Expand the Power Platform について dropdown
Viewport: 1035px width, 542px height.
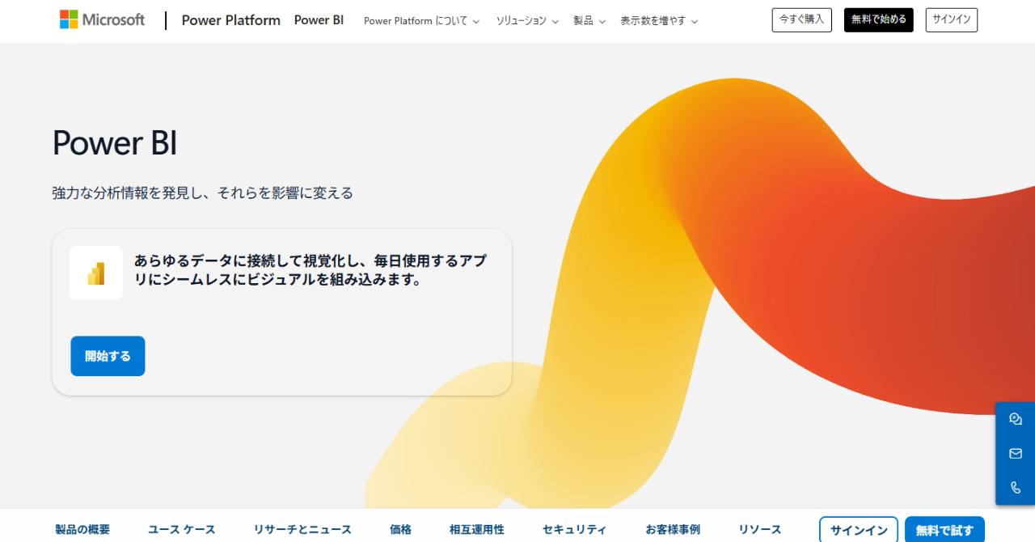click(x=421, y=21)
